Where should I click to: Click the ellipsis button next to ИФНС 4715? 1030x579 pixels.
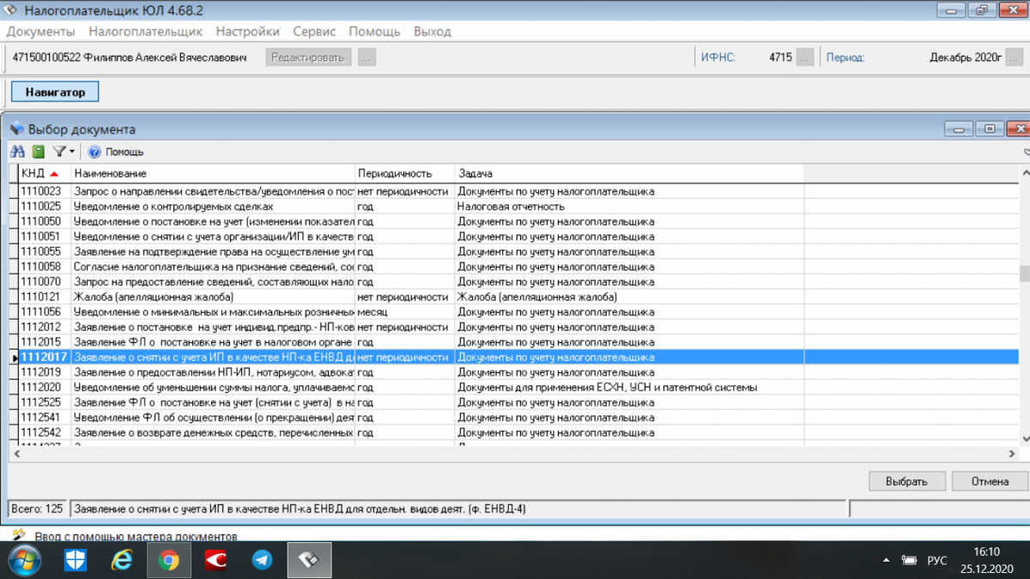[x=805, y=57]
